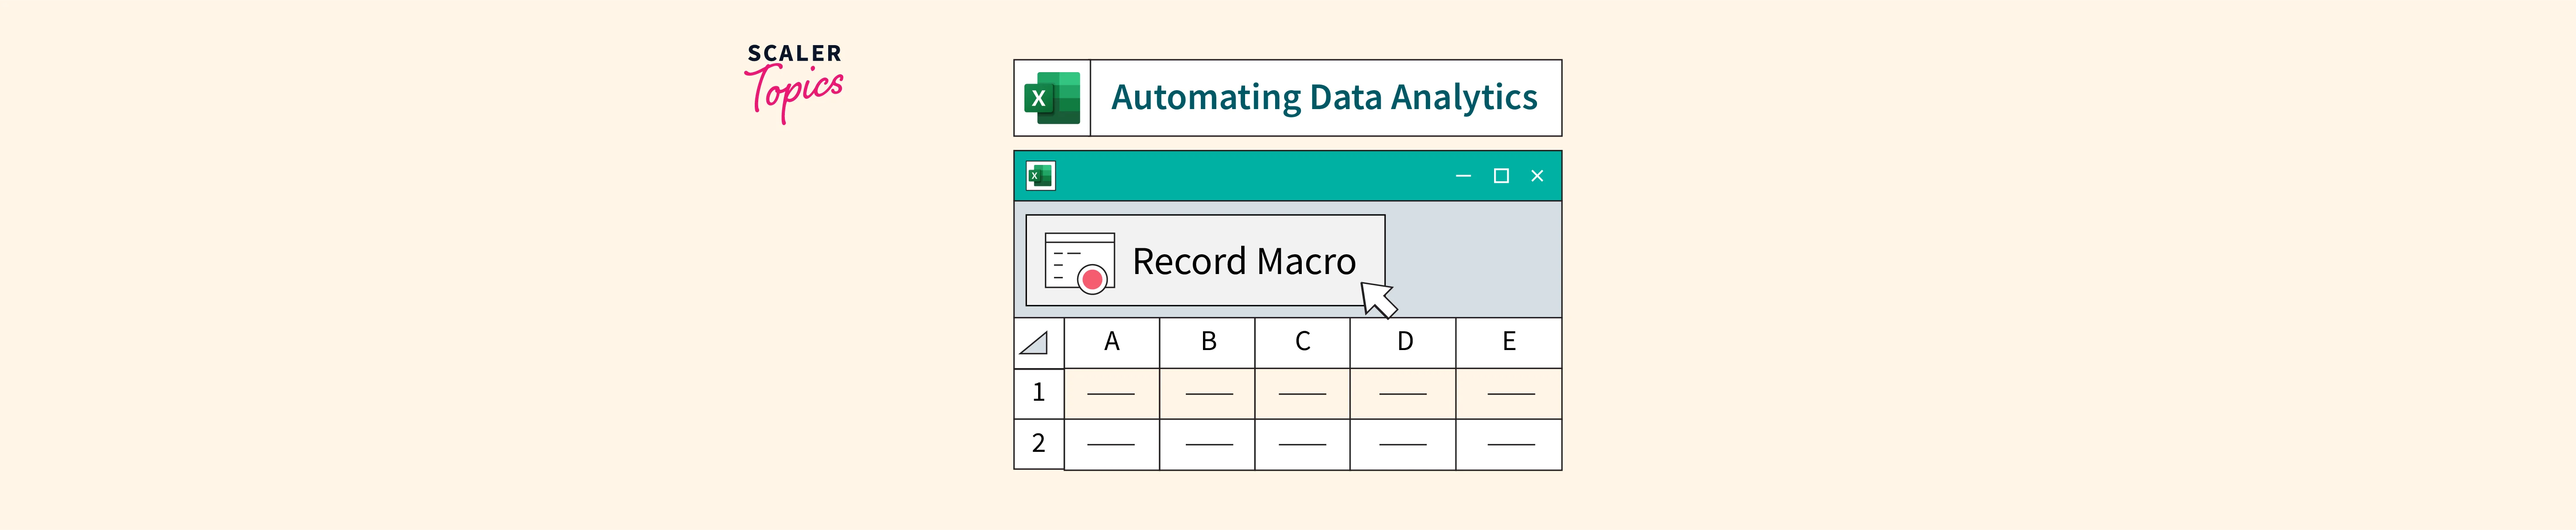
Task: Click the Automating Data Analytics title
Action: click(x=1324, y=98)
